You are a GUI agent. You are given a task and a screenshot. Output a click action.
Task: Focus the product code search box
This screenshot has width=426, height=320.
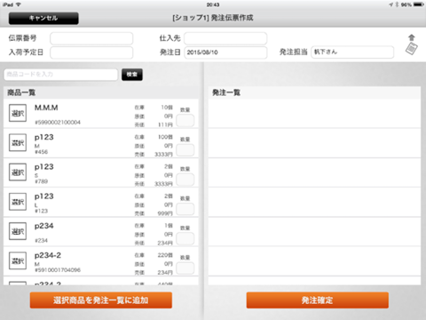[x=60, y=75]
